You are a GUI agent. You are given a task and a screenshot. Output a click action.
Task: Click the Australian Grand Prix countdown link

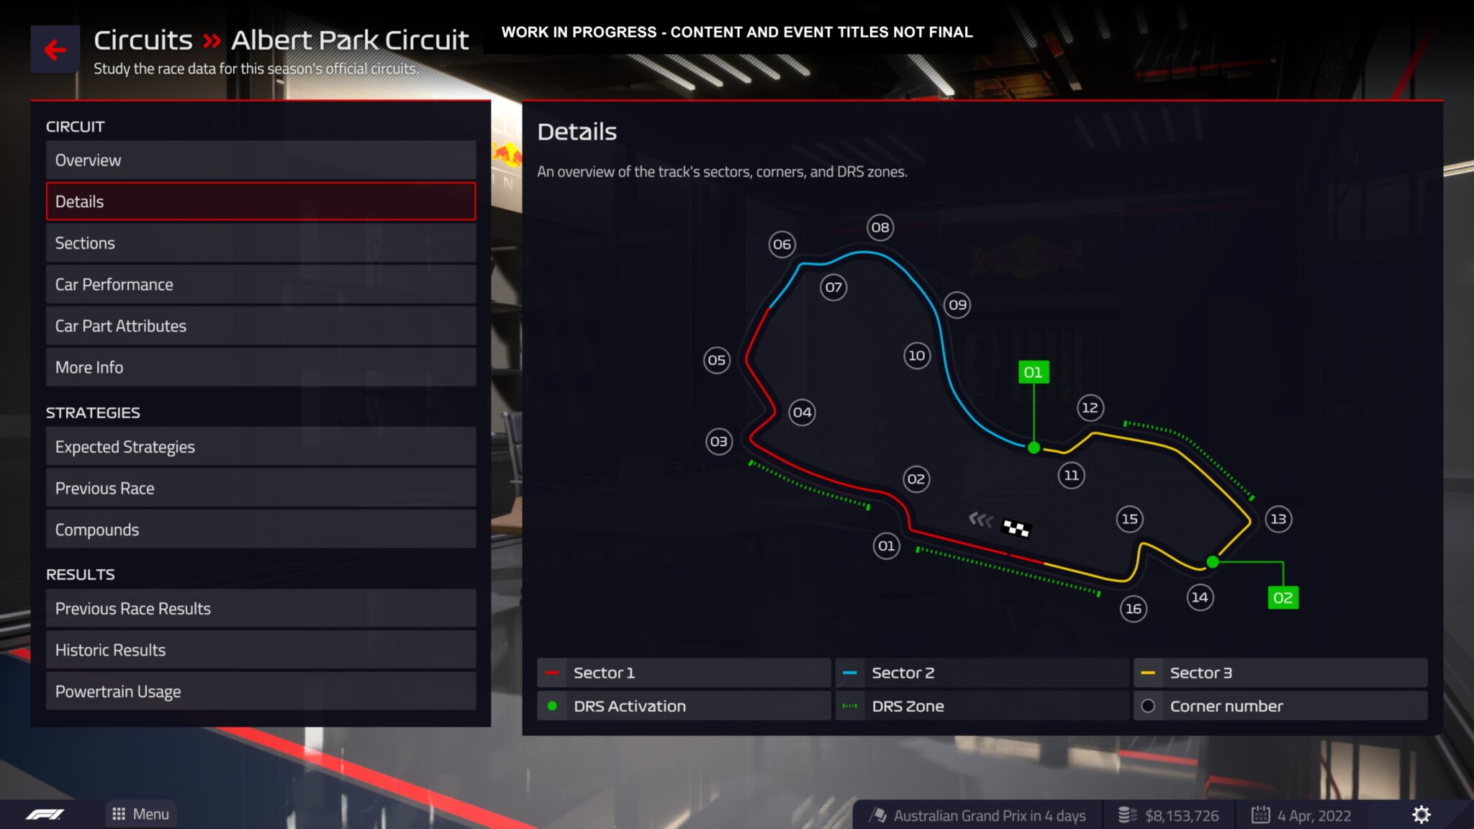click(x=982, y=814)
